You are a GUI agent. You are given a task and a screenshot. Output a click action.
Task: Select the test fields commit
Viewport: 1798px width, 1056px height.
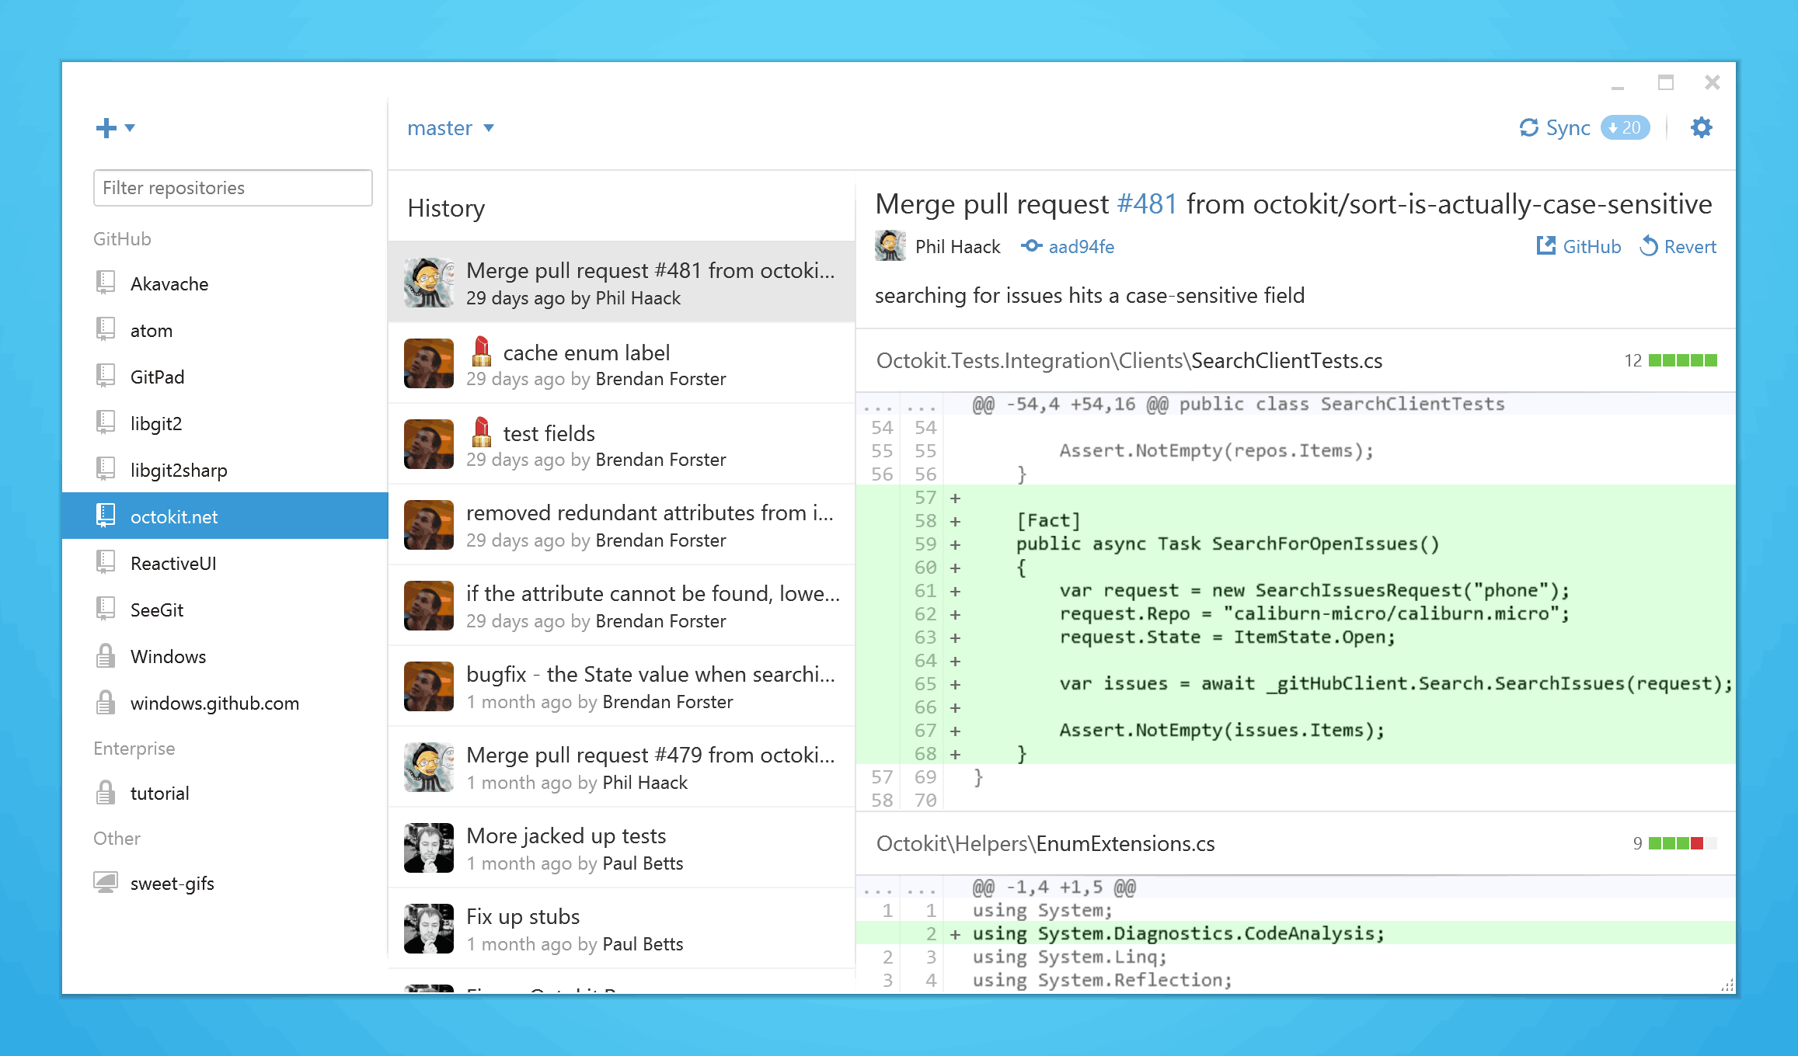[x=622, y=444]
